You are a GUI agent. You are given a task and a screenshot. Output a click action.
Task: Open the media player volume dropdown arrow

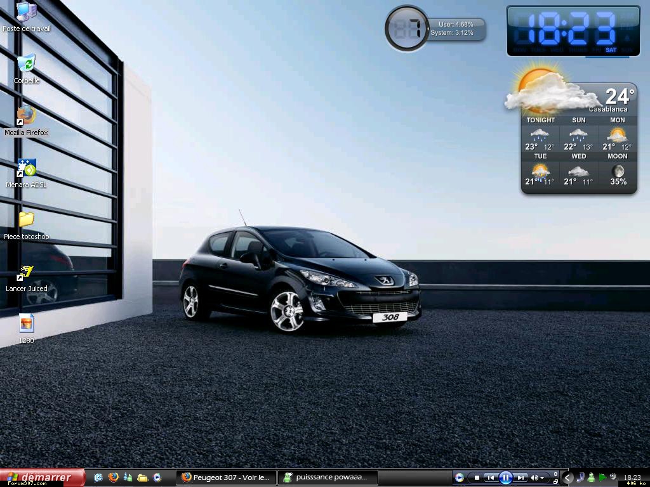pyautogui.click(x=542, y=478)
